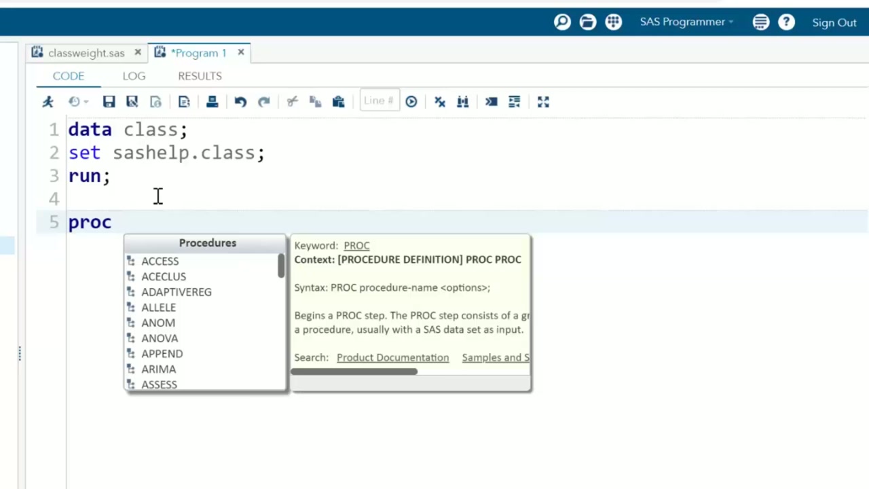Open the RESULTS tab

pyautogui.click(x=200, y=76)
